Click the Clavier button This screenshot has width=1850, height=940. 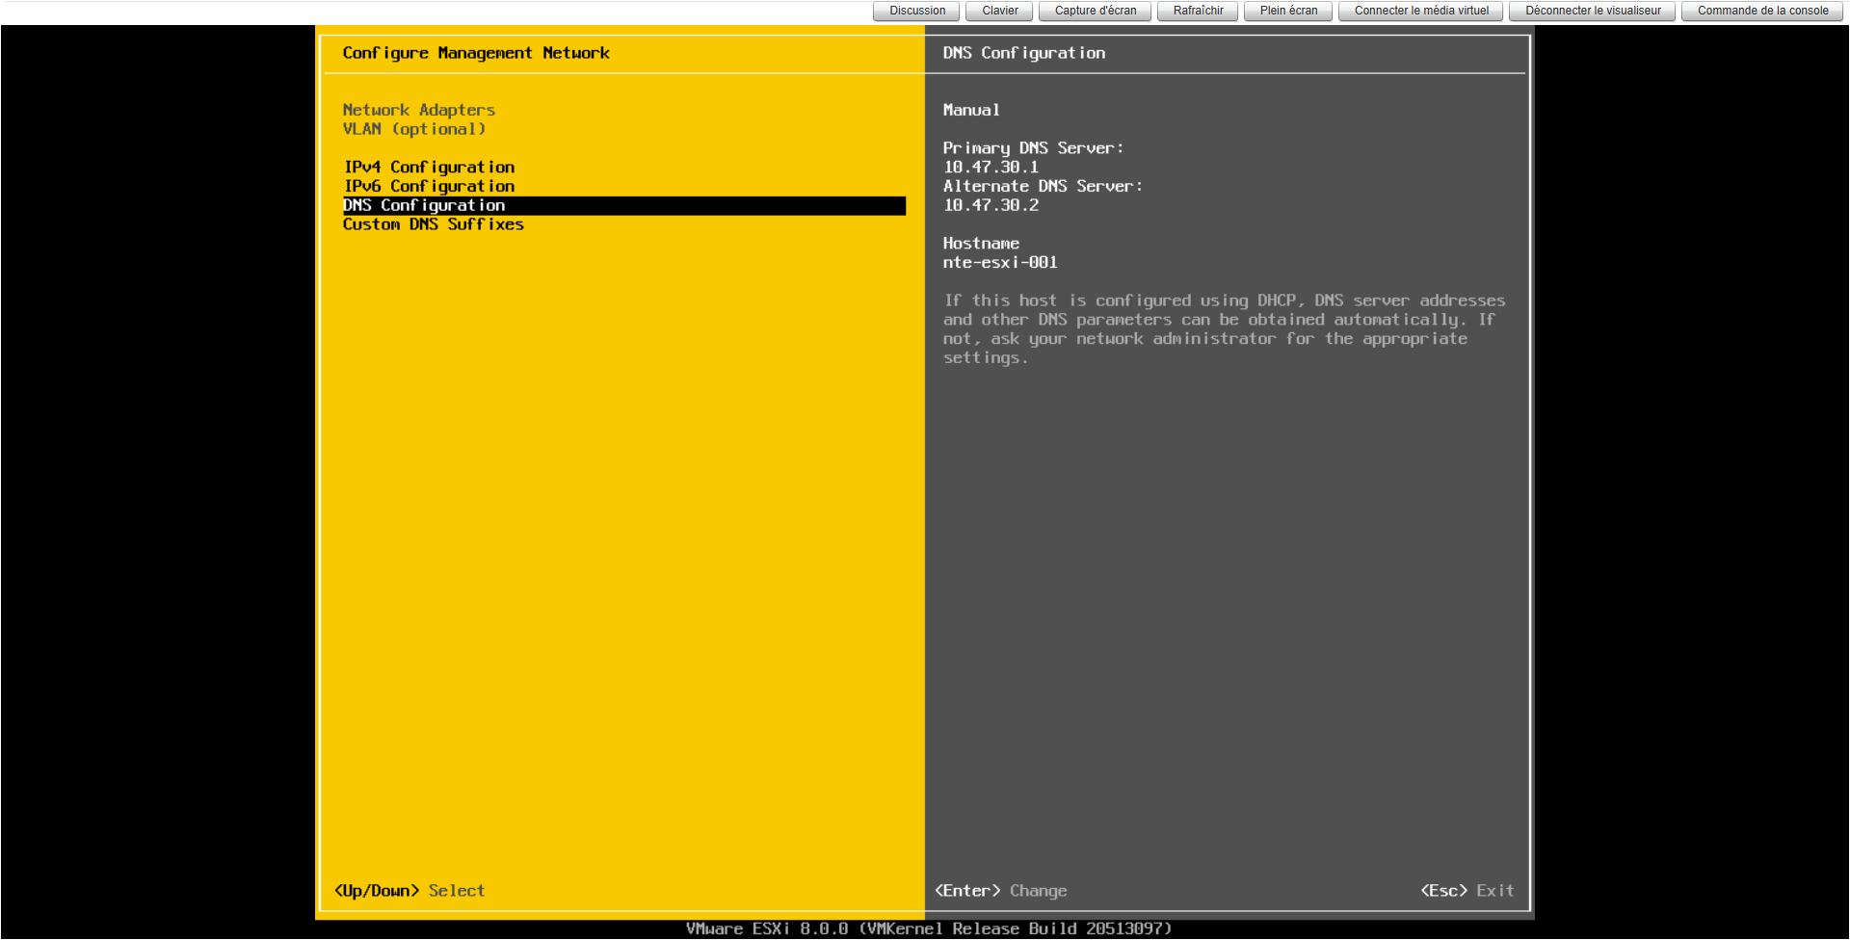[x=999, y=11]
